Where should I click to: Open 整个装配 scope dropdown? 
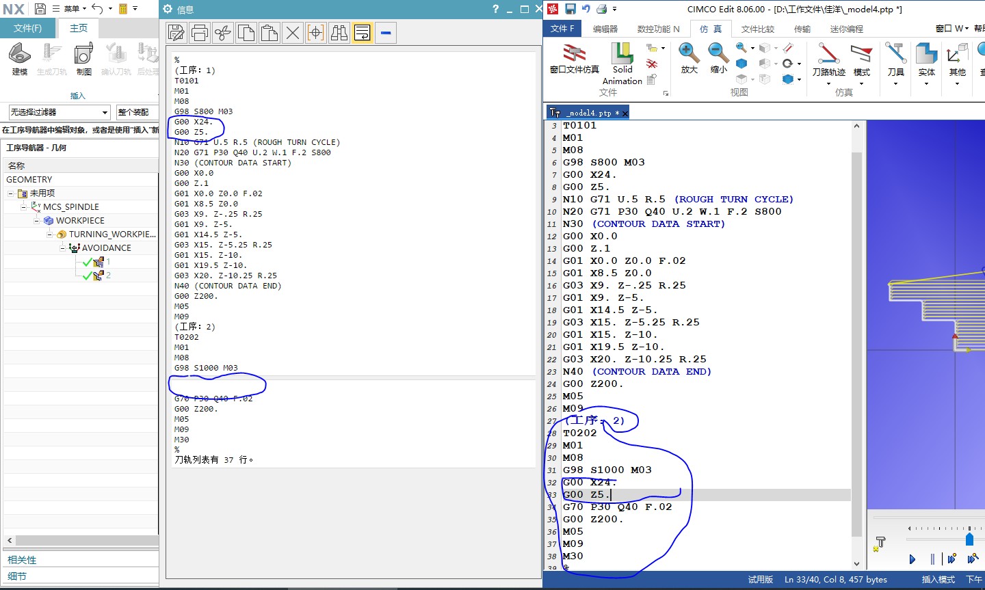point(137,112)
